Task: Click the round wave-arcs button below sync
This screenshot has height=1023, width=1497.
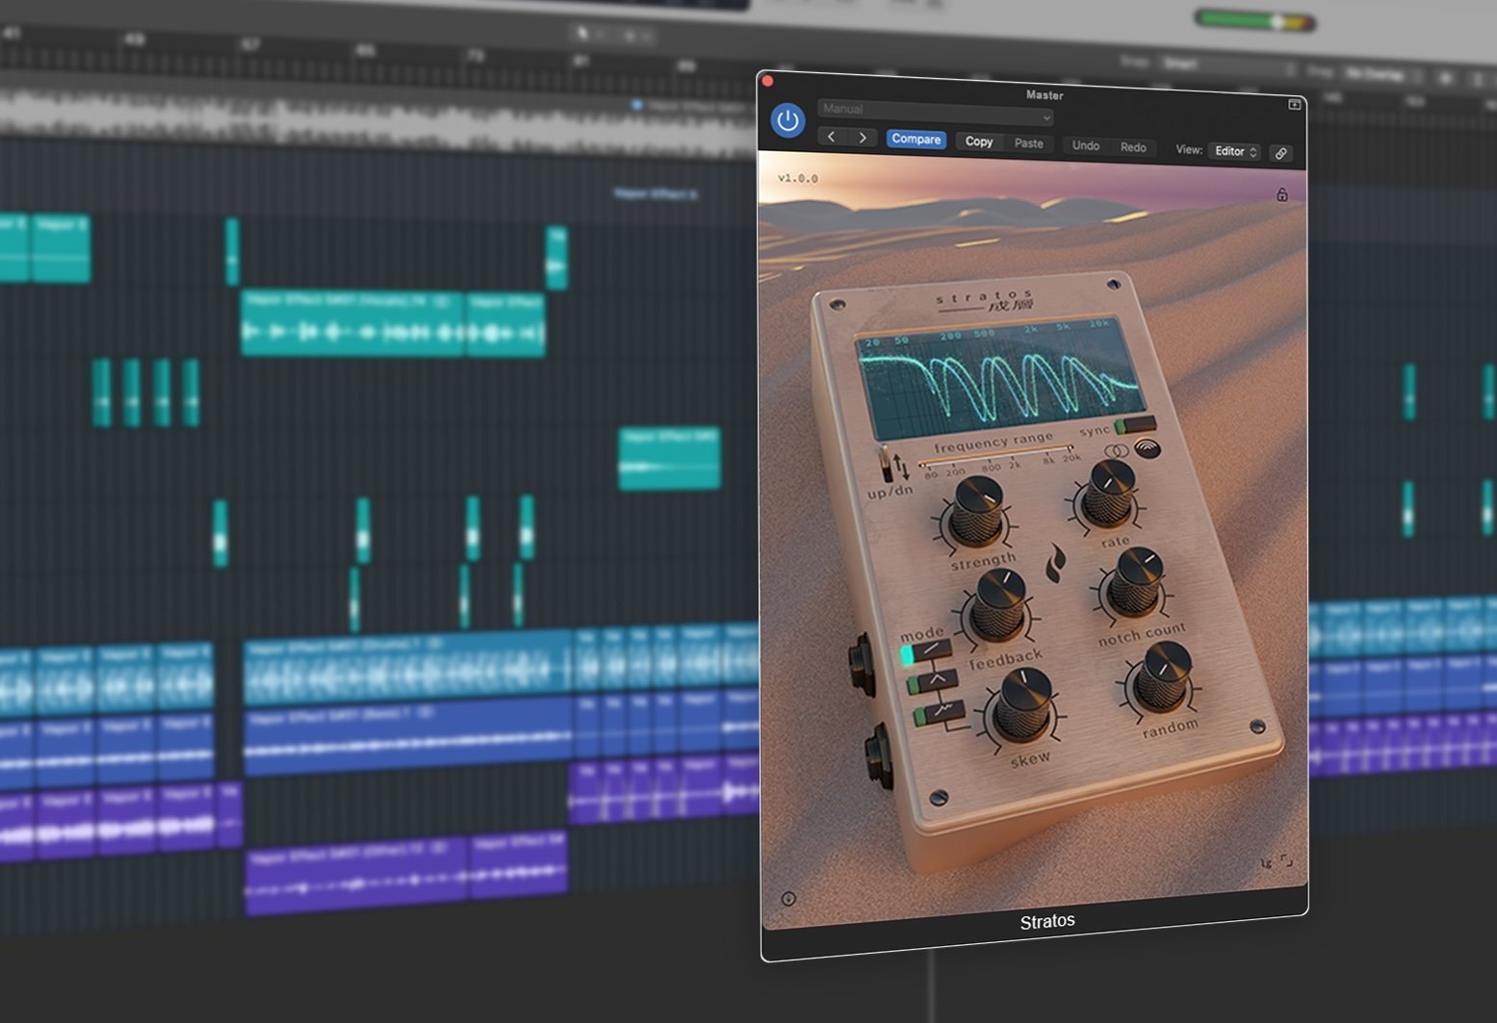Action: coord(1148,448)
